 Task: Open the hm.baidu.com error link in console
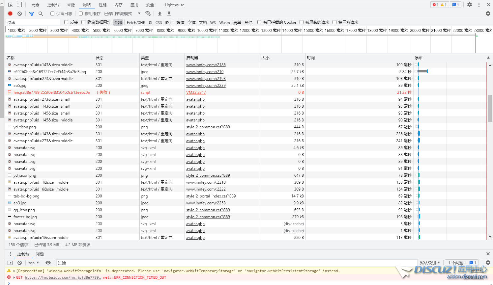click(x=63, y=277)
